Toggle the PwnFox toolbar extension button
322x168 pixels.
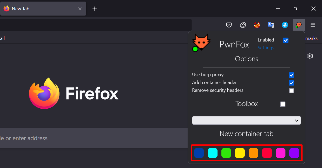[x=299, y=25]
